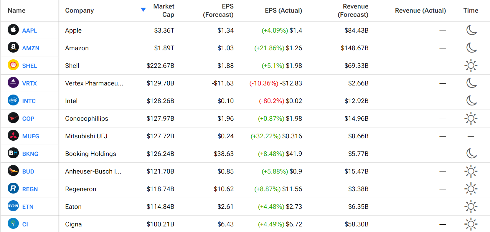Image resolution: width=490 pixels, height=232 pixels.
Task: Click the sun time icon for Regeneron
Action: click(471, 189)
